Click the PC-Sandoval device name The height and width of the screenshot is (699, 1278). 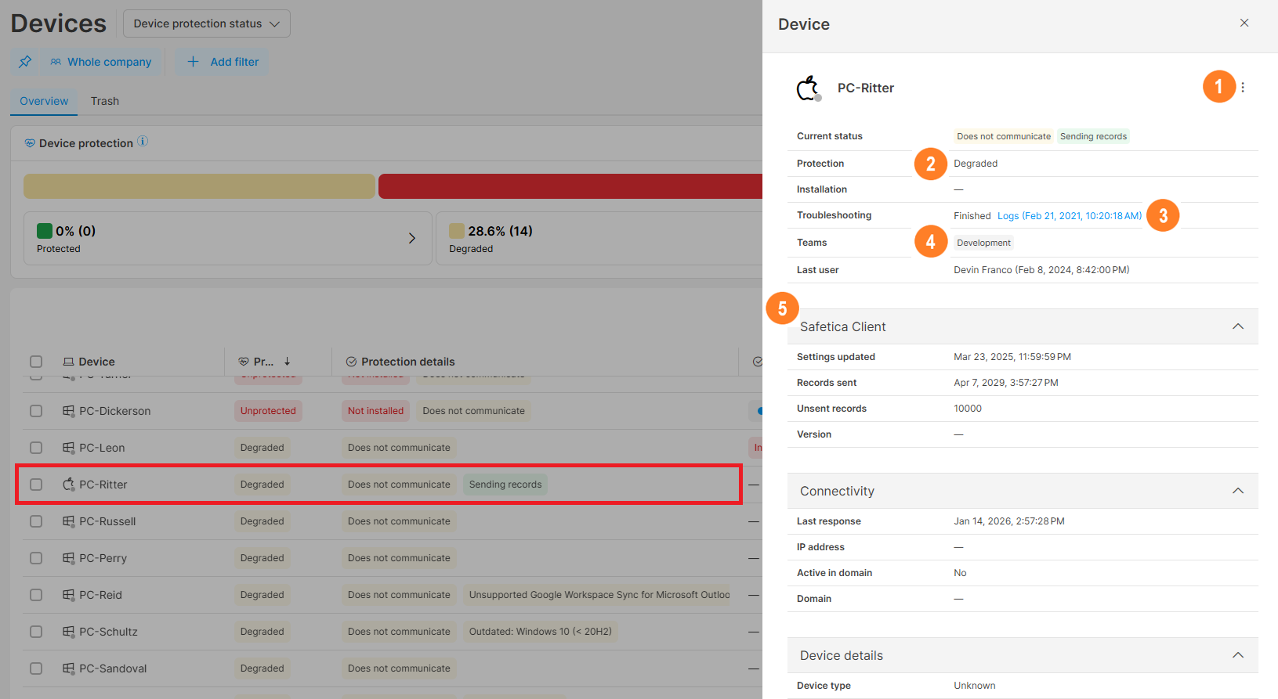click(x=113, y=668)
